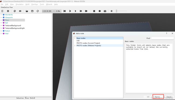Open the Build menu
The height and width of the screenshot is (100, 175).
[x=27, y=4]
